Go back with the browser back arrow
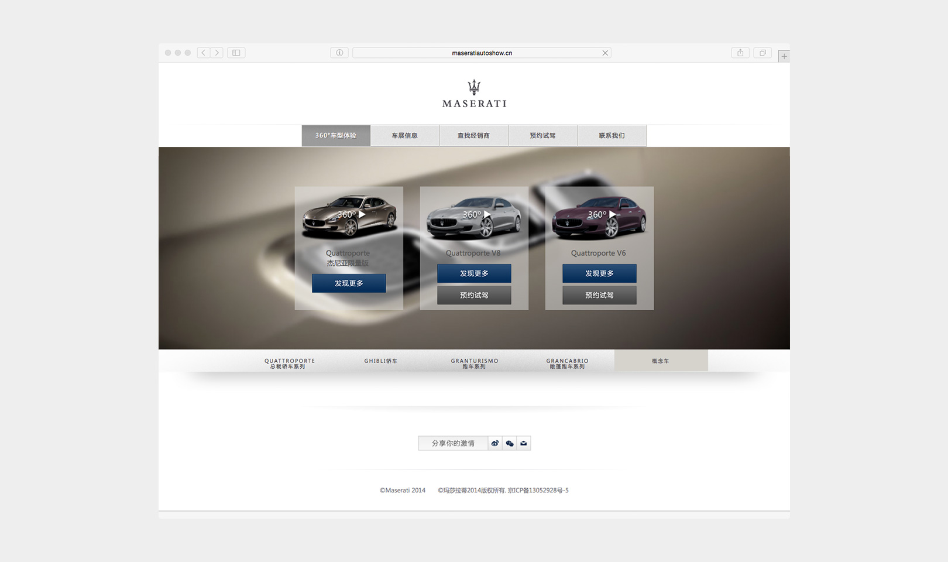Image resolution: width=948 pixels, height=562 pixels. tap(204, 53)
